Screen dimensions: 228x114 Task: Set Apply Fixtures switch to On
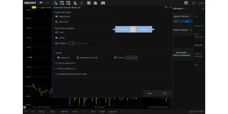[x=176, y=21]
